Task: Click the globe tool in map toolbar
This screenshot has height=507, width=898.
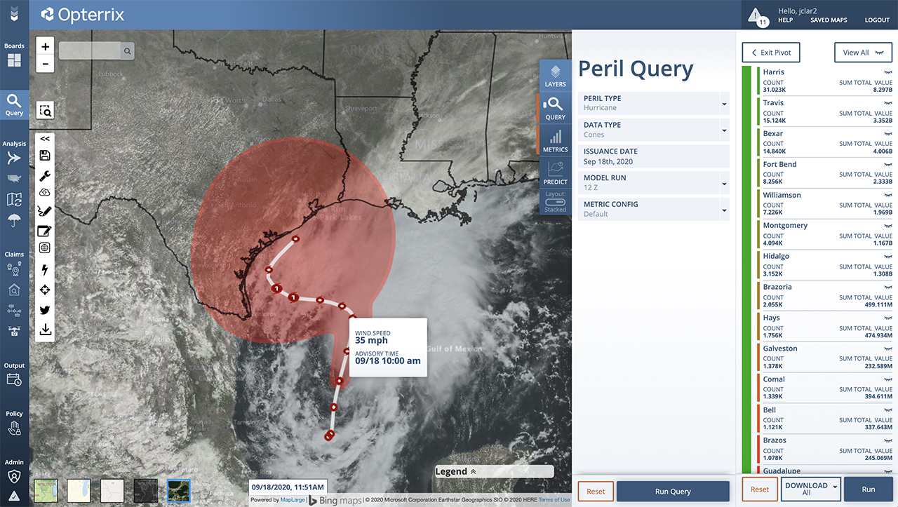Action: [x=45, y=248]
